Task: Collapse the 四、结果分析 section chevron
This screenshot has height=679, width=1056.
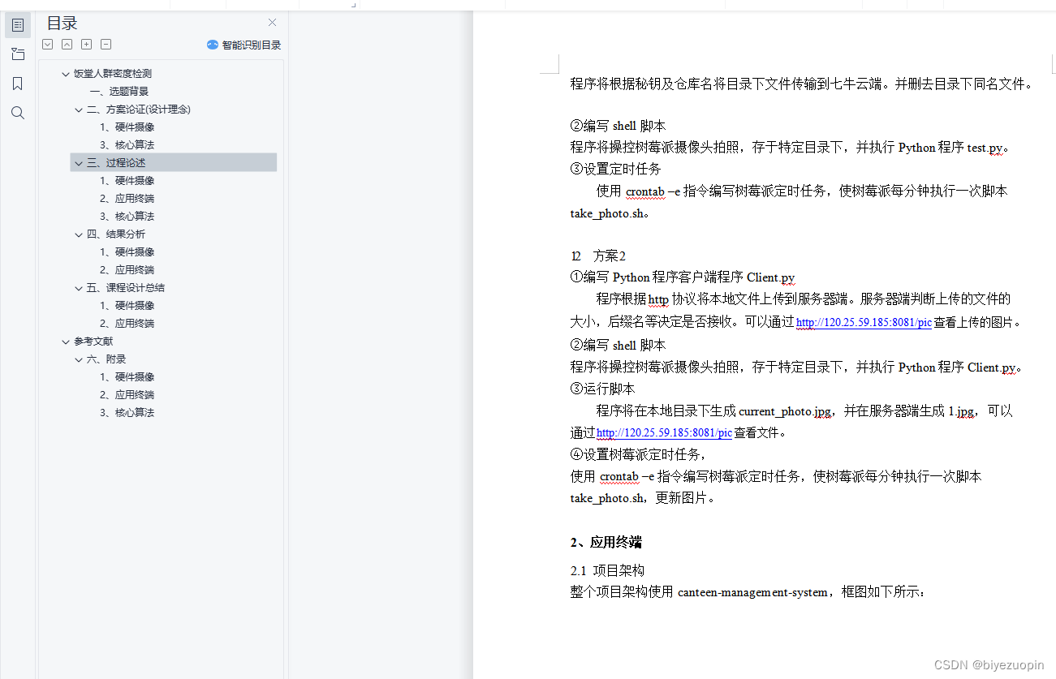Action: point(78,234)
